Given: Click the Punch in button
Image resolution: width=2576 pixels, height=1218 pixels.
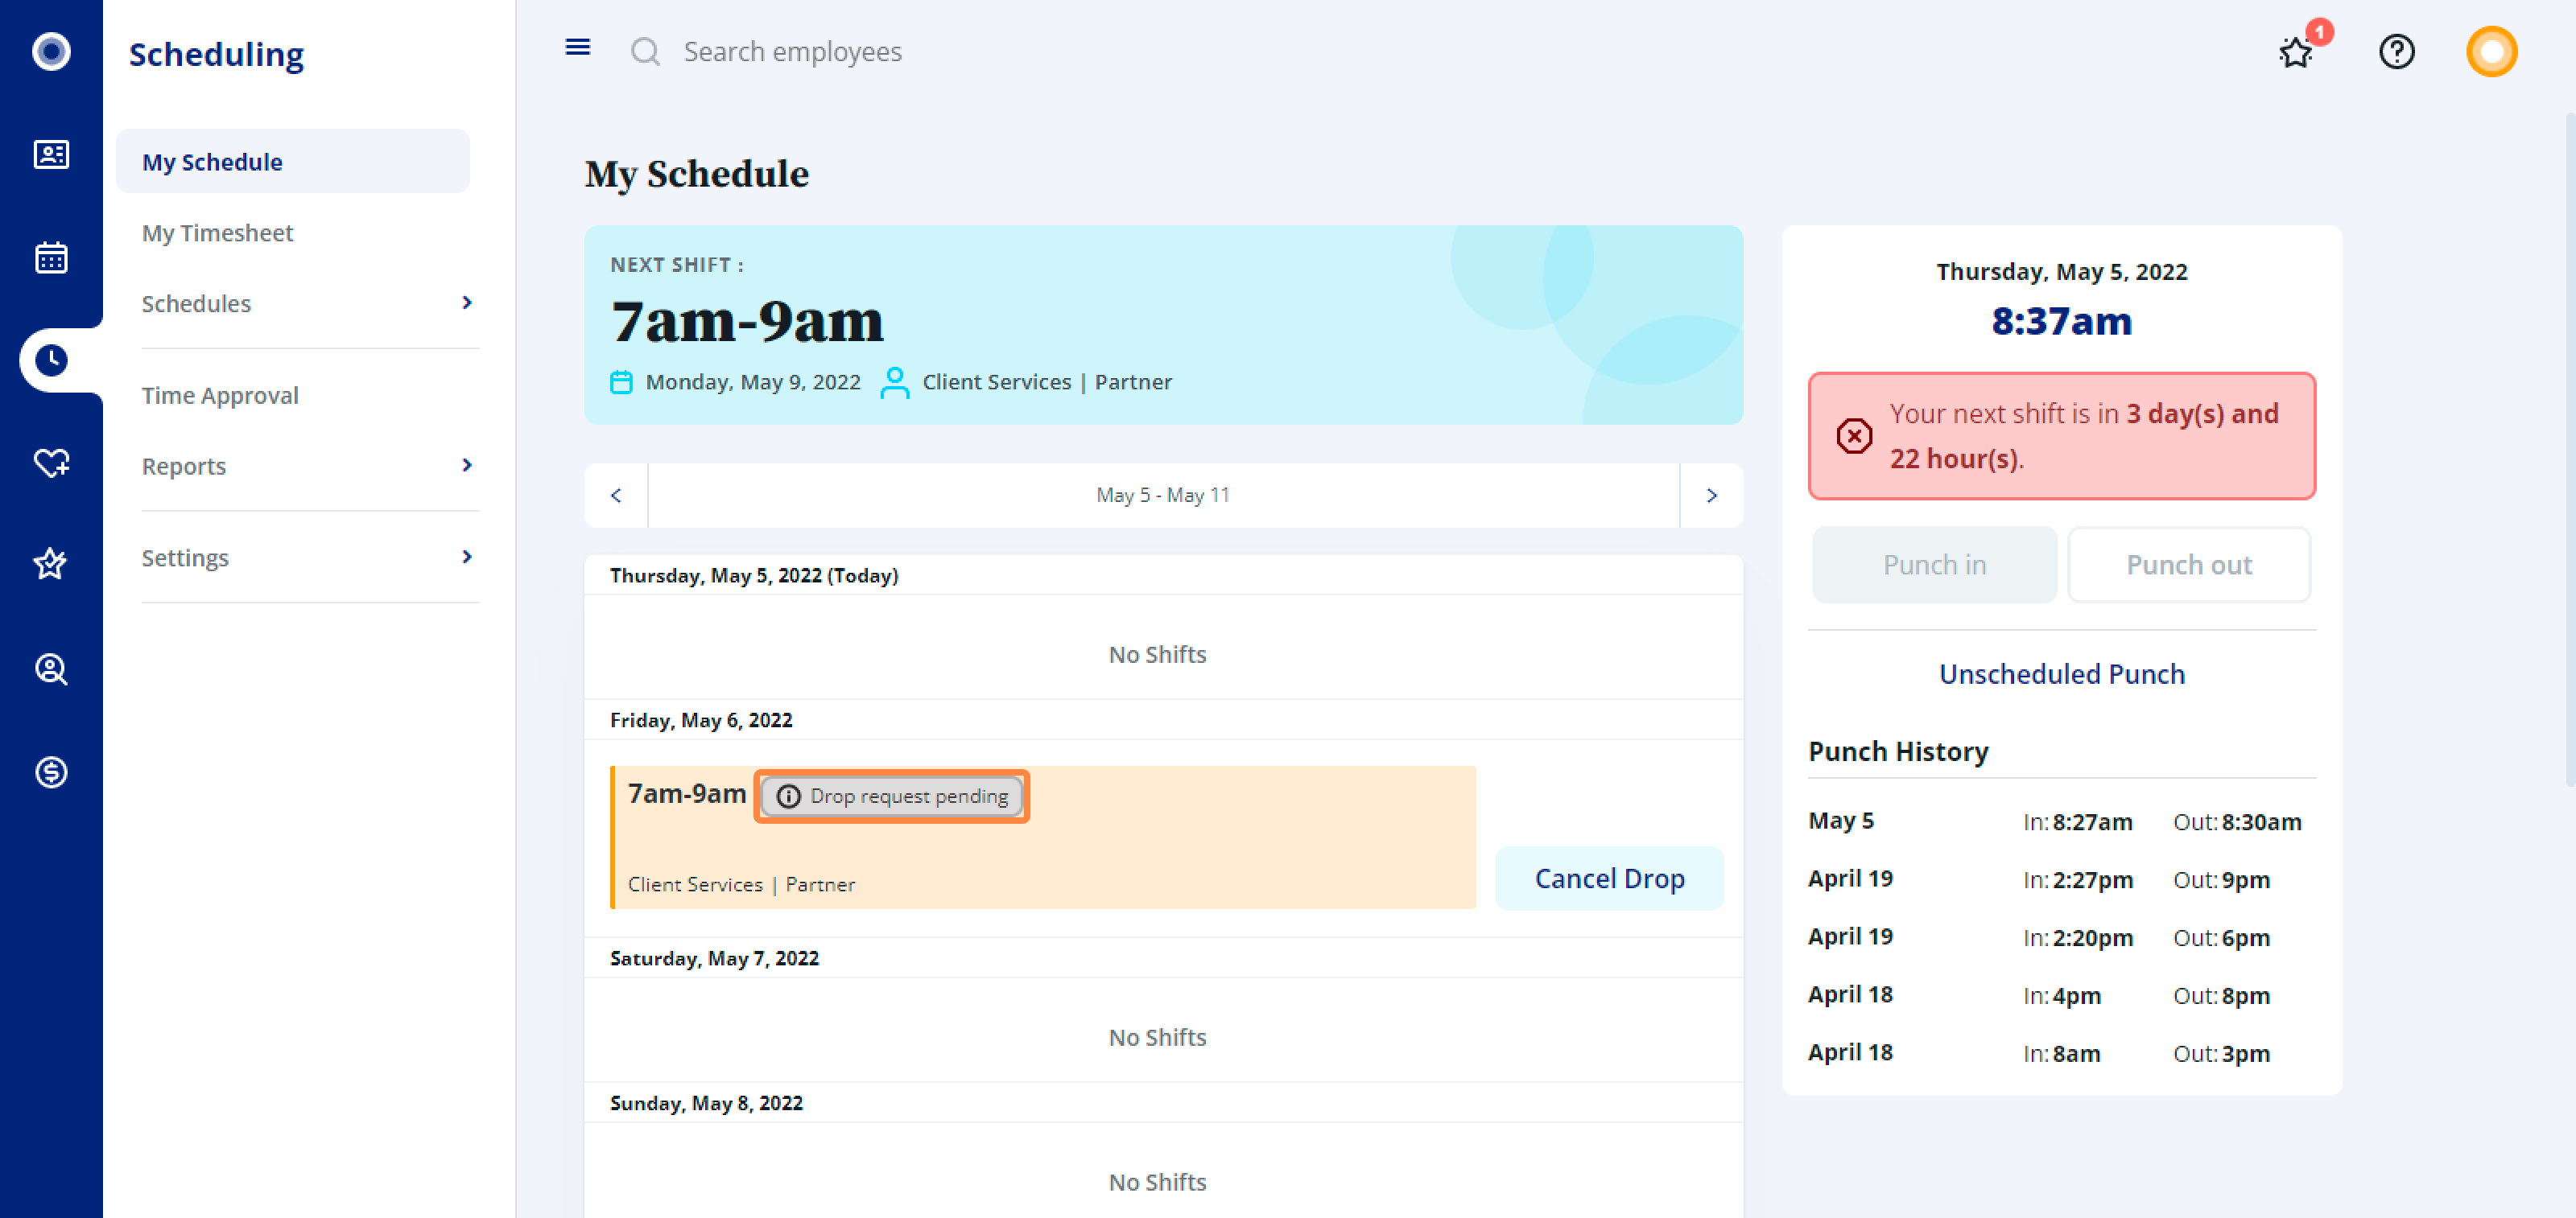Looking at the screenshot, I should pyautogui.click(x=1934, y=565).
